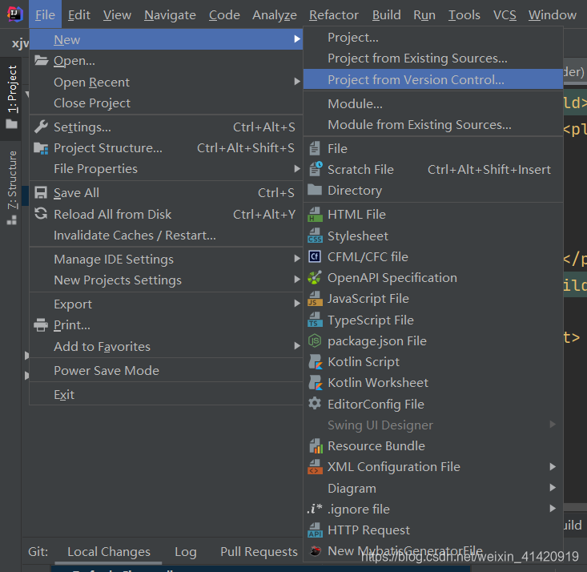Open the Navigate menu
This screenshot has width=587, height=572.
170,15
